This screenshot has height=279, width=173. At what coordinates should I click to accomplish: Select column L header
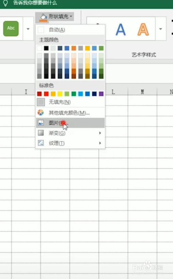coord(113,92)
